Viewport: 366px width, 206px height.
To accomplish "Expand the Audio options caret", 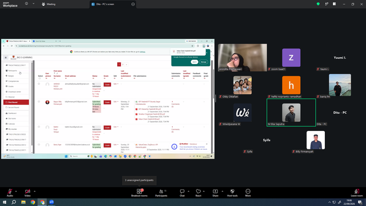I will point(16,191).
